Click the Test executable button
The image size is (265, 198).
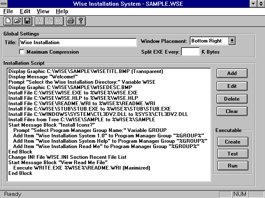232,154
